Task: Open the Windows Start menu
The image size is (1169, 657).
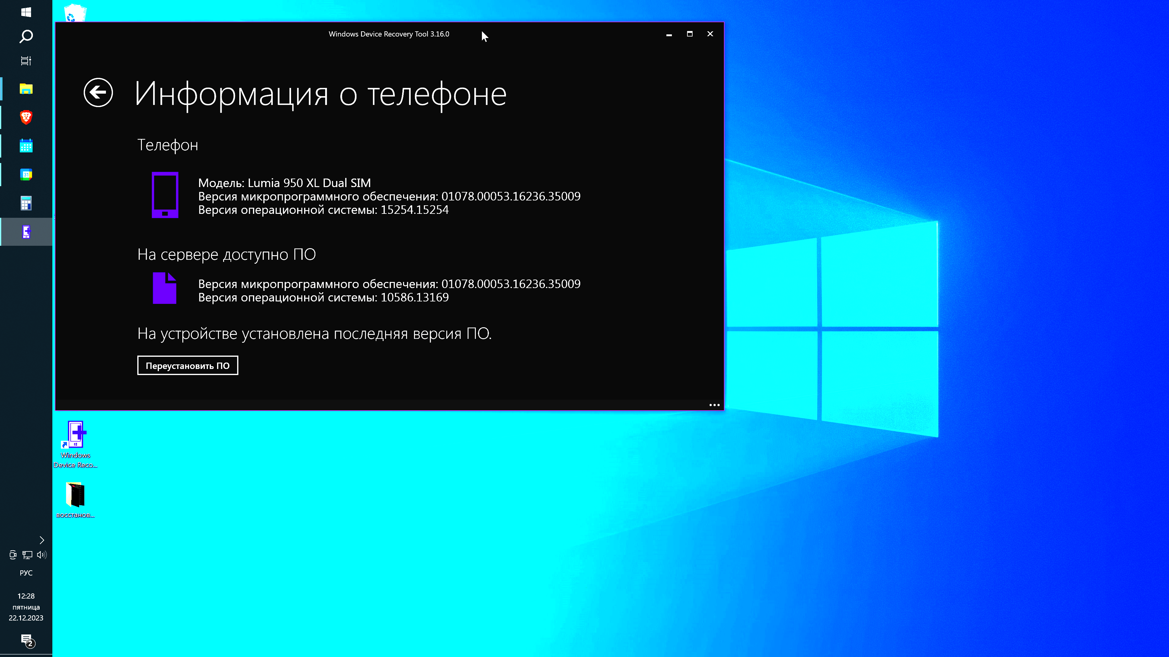Action: [26, 12]
